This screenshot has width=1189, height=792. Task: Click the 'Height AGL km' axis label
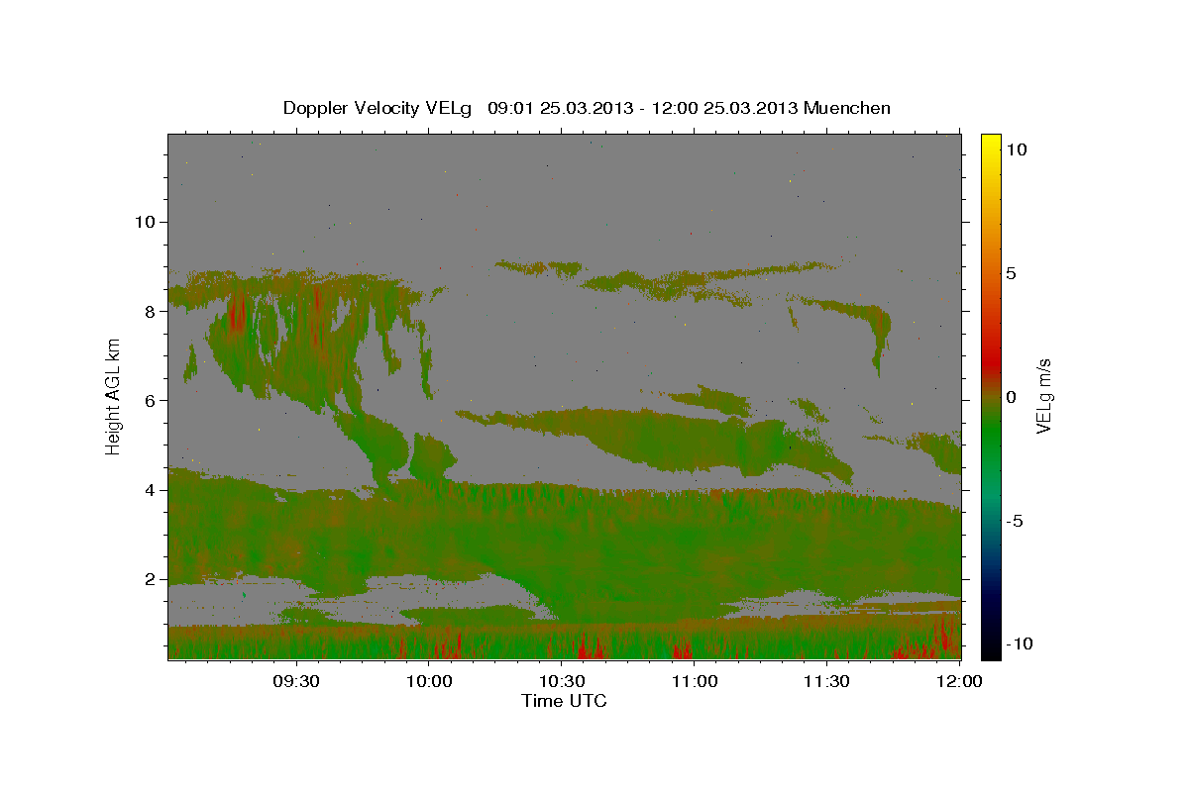coord(114,396)
